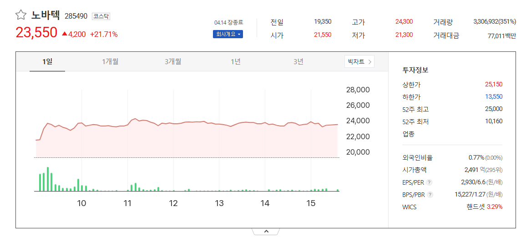
Task: Click the 저가 value 21,300
Action: pos(404,35)
